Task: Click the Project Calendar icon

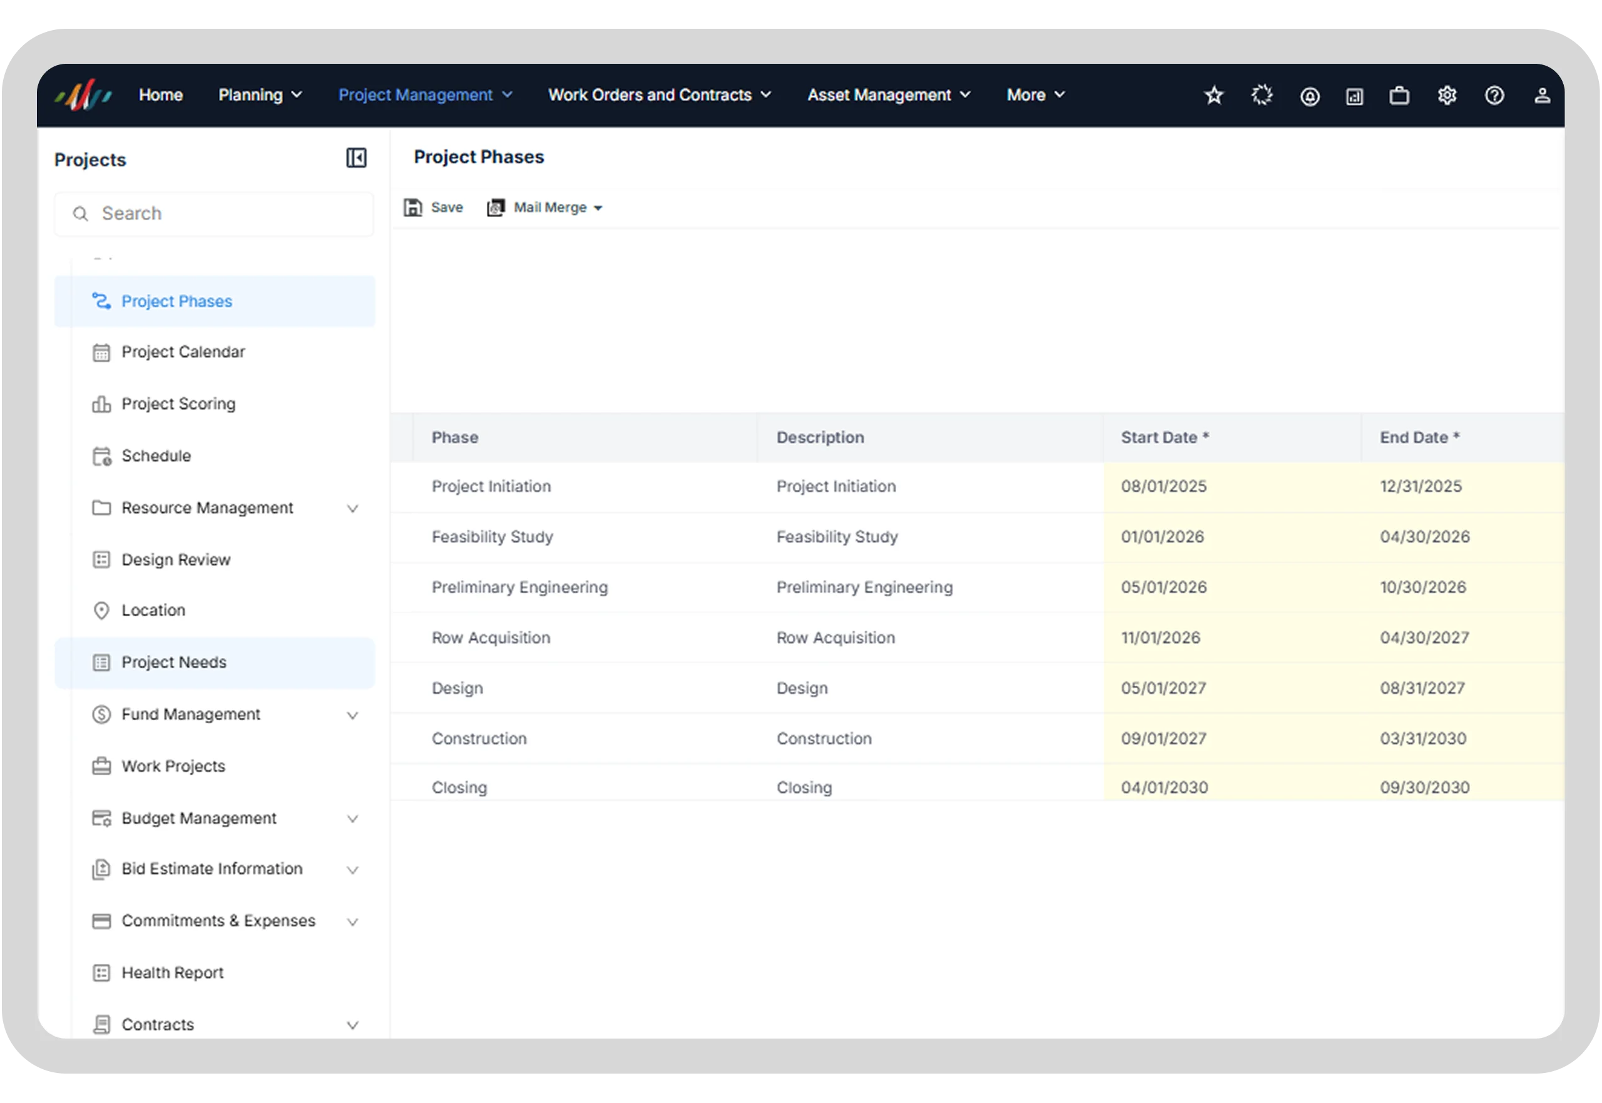Action: [x=101, y=352]
